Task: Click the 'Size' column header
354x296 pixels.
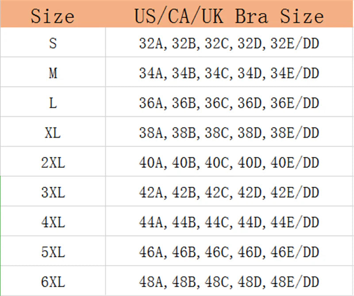Action: pos(53,16)
